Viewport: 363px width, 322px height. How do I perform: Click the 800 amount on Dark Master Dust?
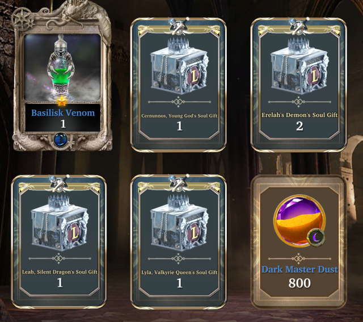(299, 283)
